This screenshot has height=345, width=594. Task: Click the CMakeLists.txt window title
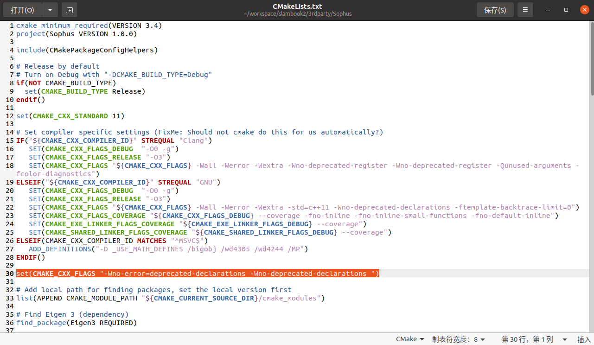pyautogui.click(x=297, y=6)
